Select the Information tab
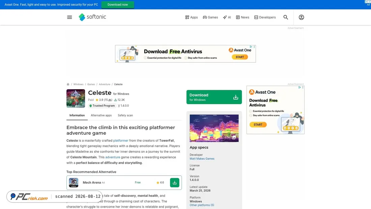This screenshot has width=371, height=209. 77,115
